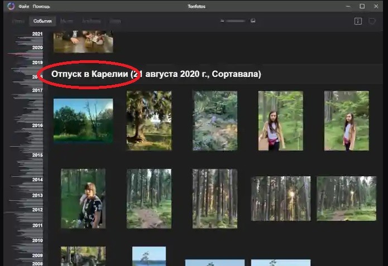Open photo of woman in floral dress

pyautogui.click(x=83, y=198)
